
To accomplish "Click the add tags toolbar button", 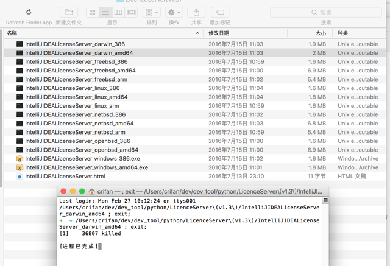I will (220, 12).
